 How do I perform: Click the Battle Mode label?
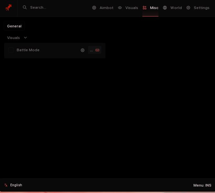point(28,50)
